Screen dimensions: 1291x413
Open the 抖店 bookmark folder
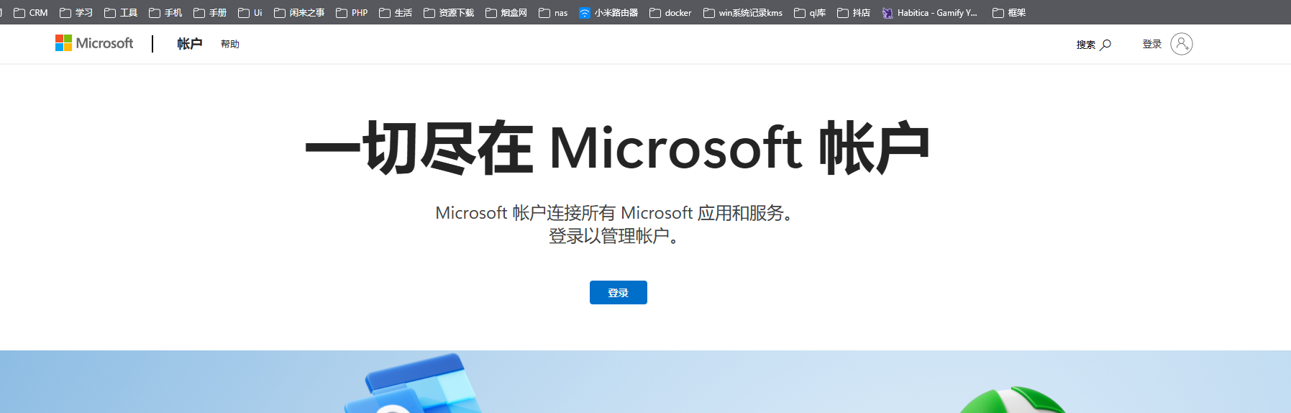pos(854,12)
